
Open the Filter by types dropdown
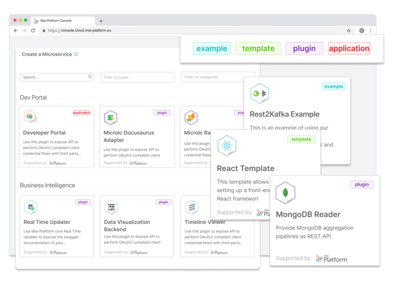pyautogui.click(x=138, y=77)
